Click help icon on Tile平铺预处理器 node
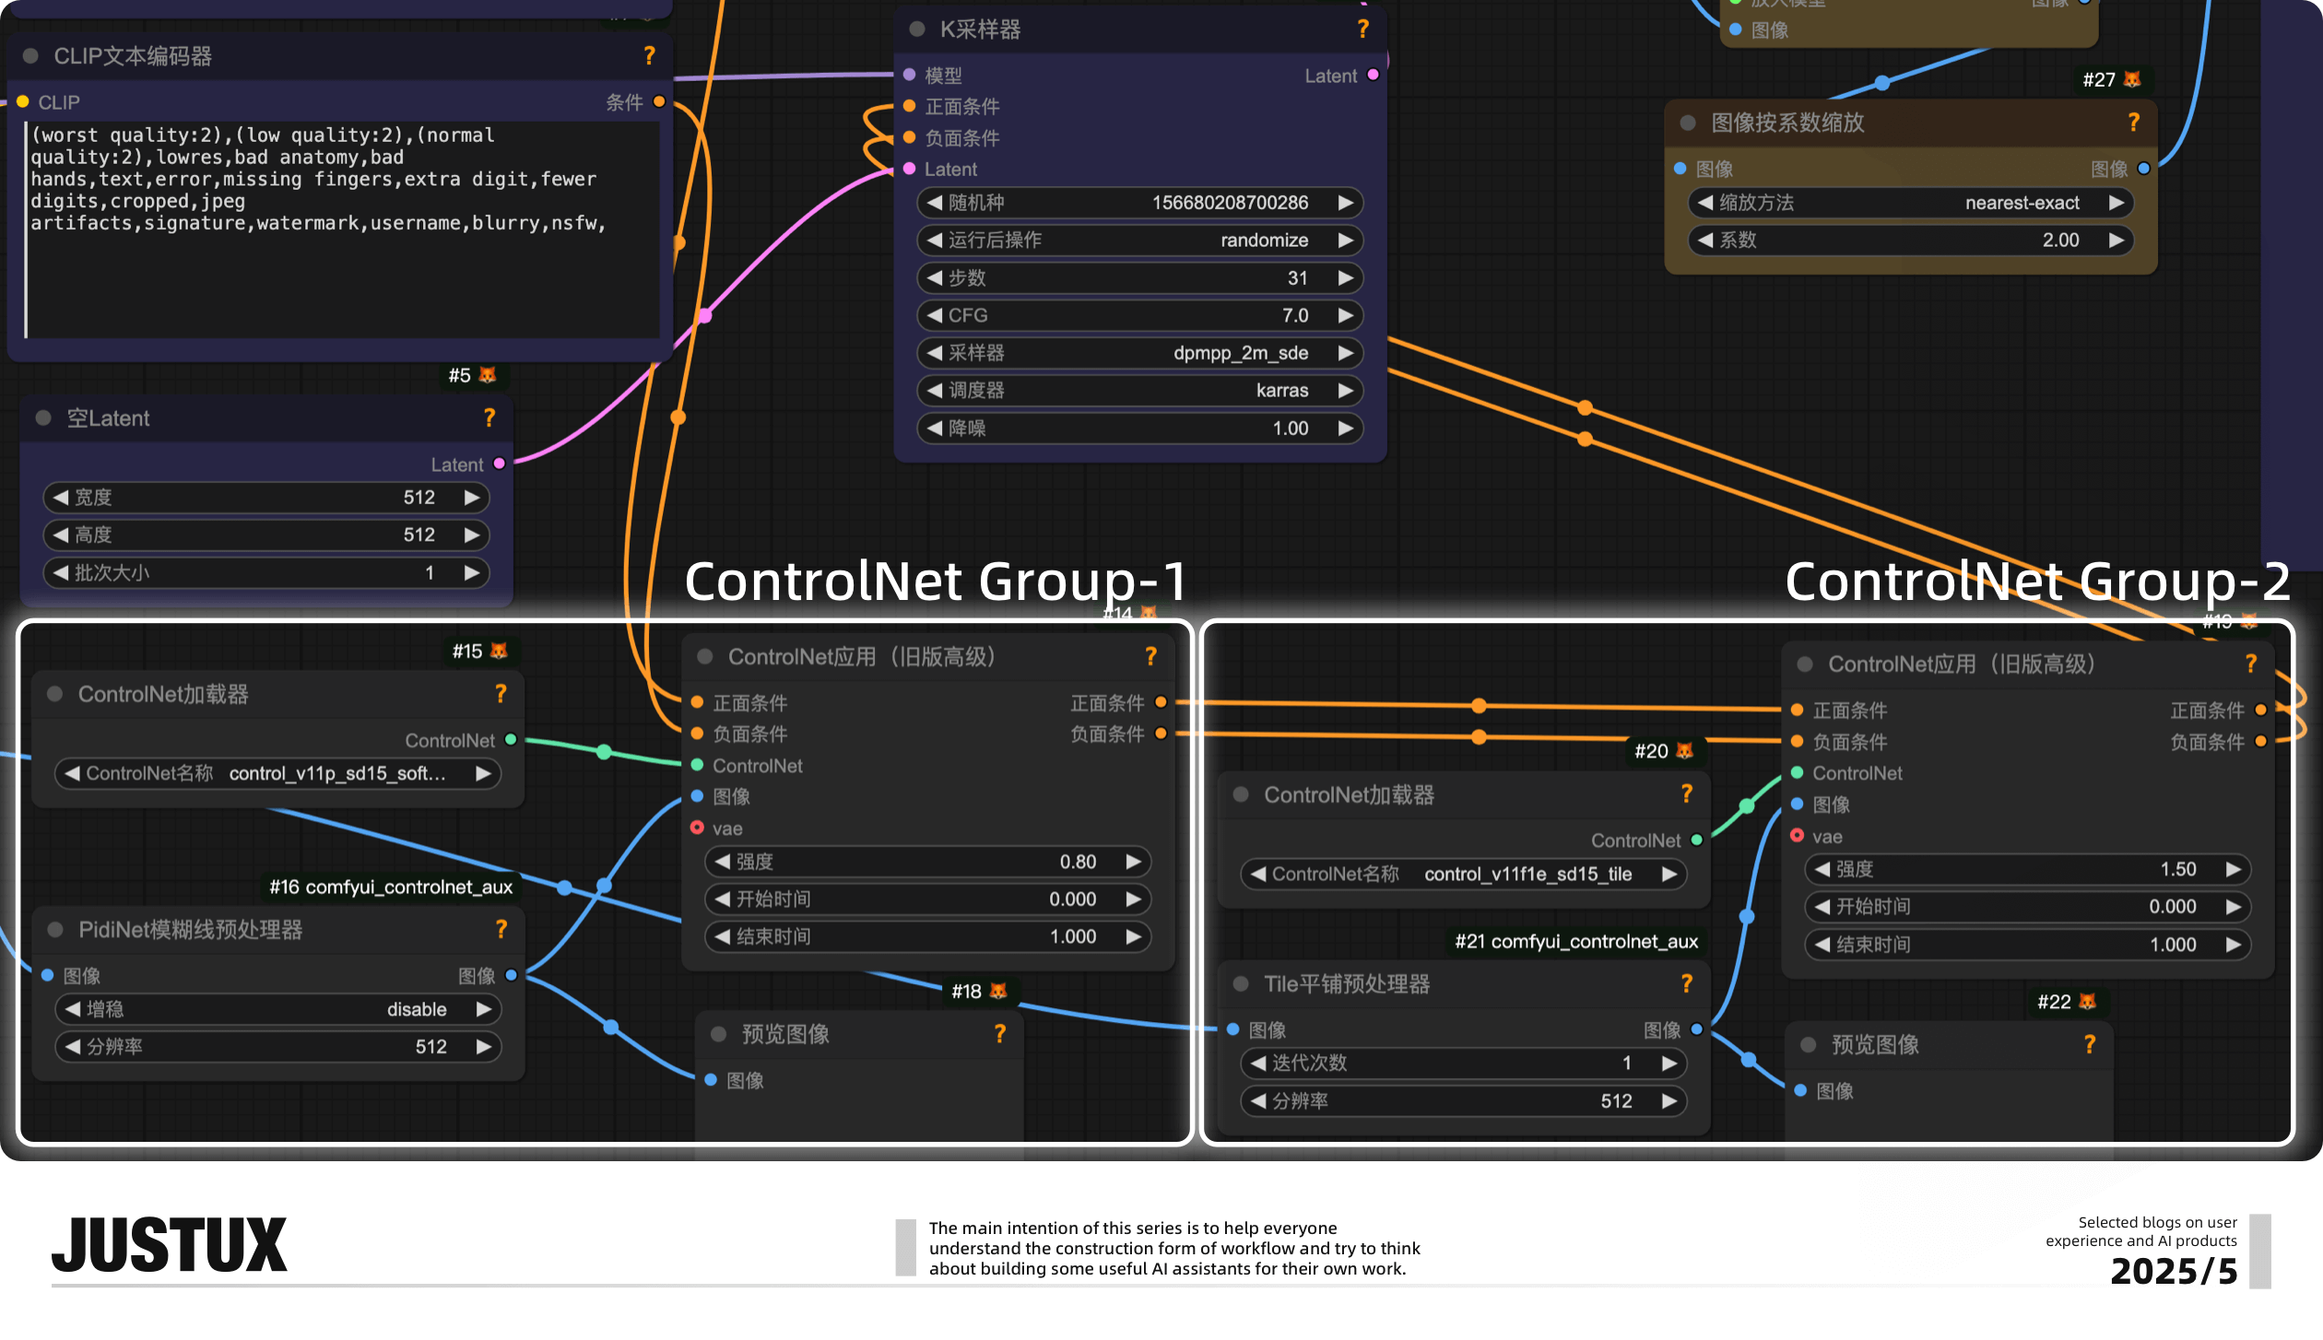The image size is (2323, 1340). pyautogui.click(x=1686, y=984)
